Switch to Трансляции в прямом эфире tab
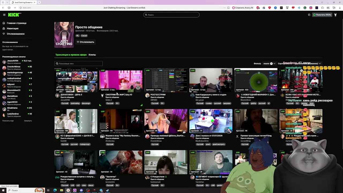 coord(71,55)
